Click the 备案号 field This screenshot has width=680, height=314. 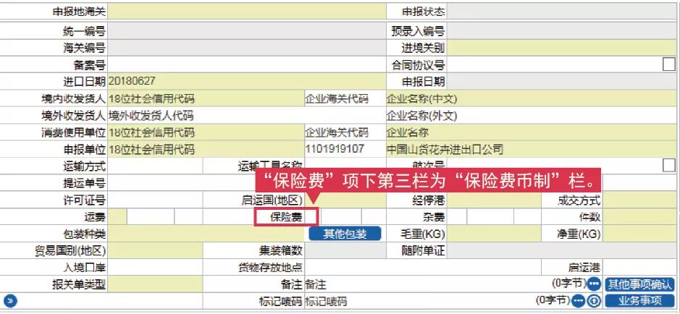point(247,64)
